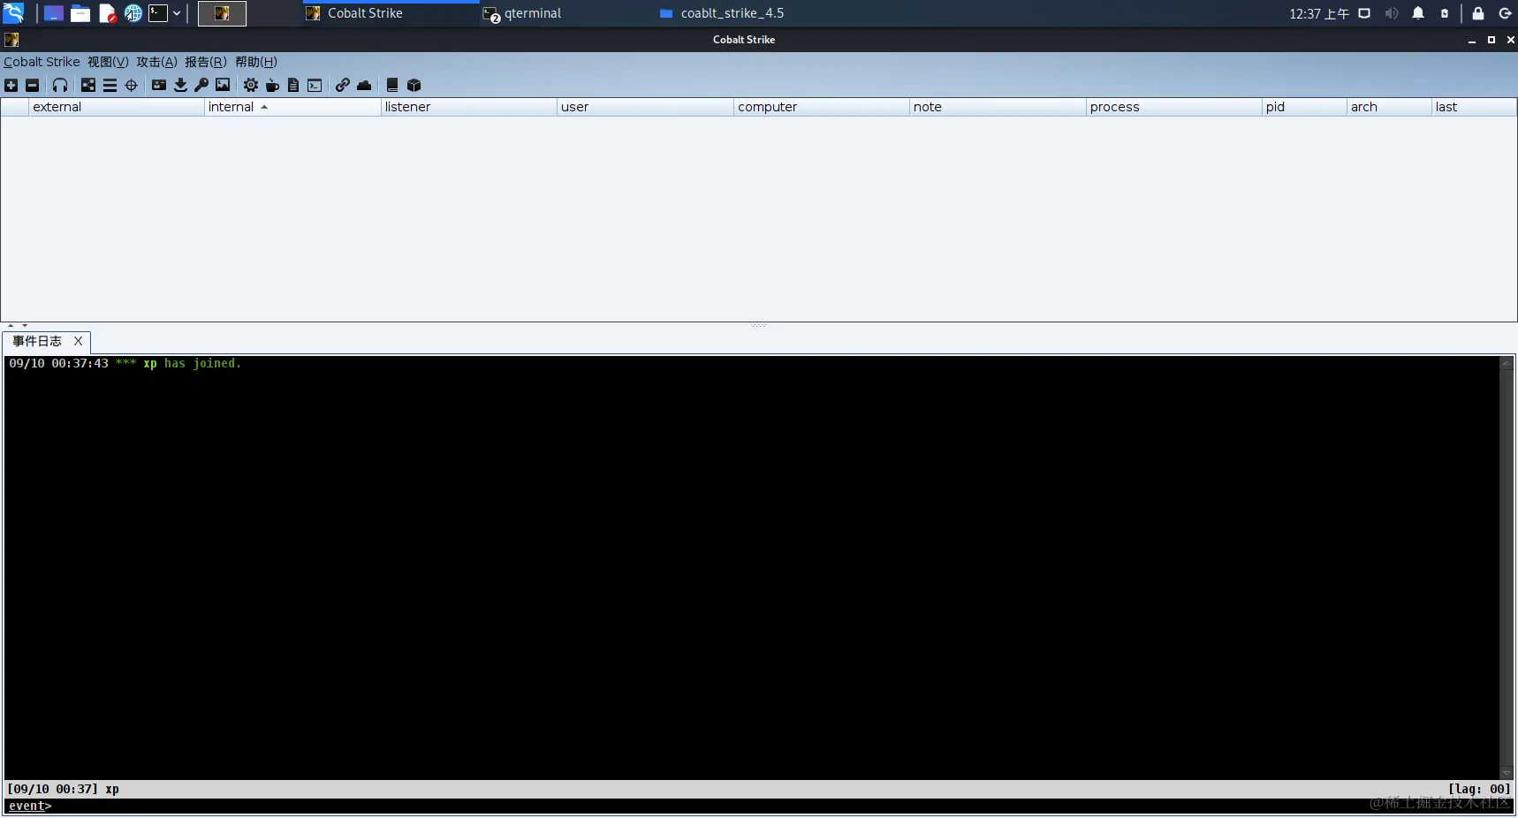This screenshot has width=1518, height=818.
Task: Click the [lag: 00] status text
Action: point(1479,789)
